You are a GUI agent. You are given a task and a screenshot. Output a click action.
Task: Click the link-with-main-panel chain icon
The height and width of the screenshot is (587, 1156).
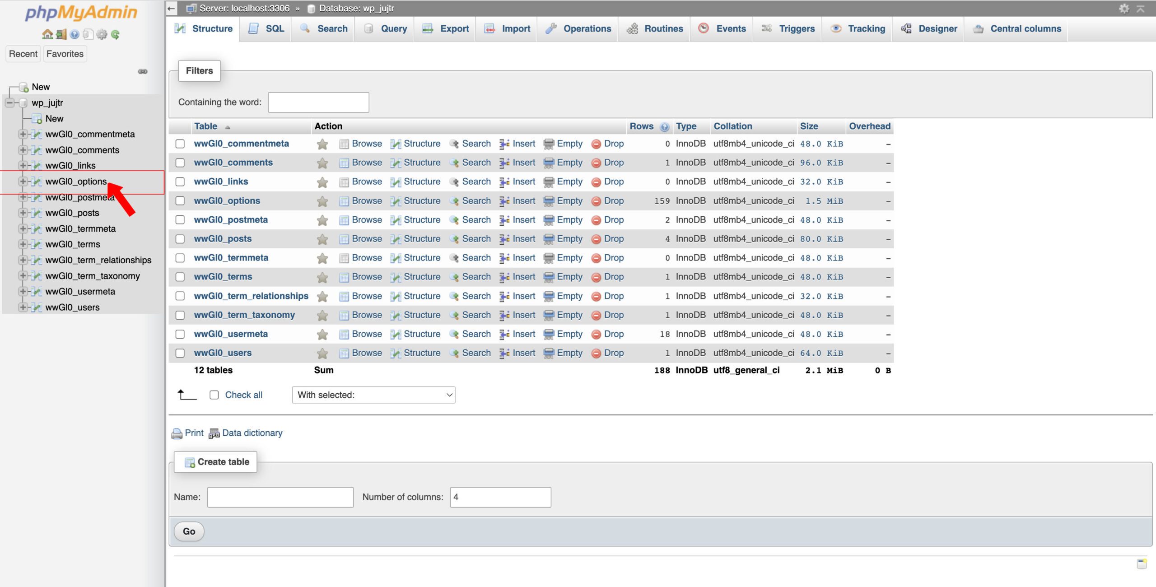(x=143, y=71)
